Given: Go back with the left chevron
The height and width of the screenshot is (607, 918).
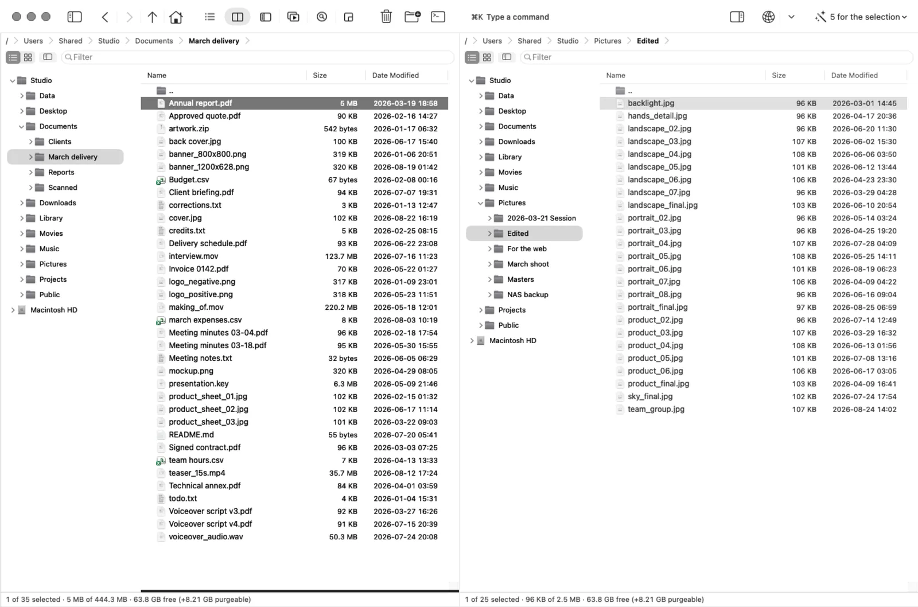Looking at the screenshot, I should point(105,17).
